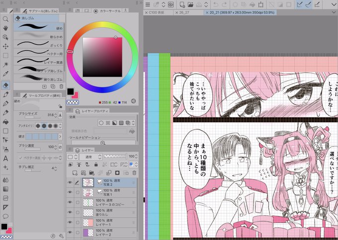The image size is (338, 240).
Task: Adjust the ブラシ濃度 100 stepper
Action: point(56,147)
